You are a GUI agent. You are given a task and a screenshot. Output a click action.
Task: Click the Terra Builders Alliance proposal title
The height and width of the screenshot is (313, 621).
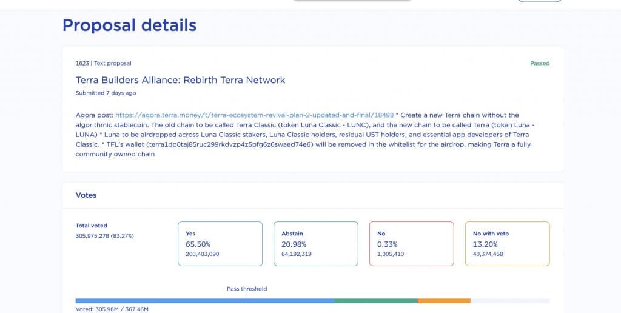[x=180, y=80]
